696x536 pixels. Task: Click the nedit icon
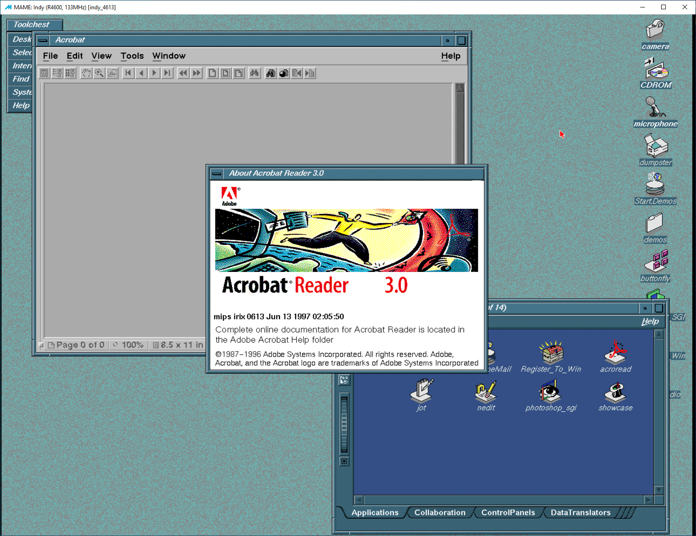486,391
